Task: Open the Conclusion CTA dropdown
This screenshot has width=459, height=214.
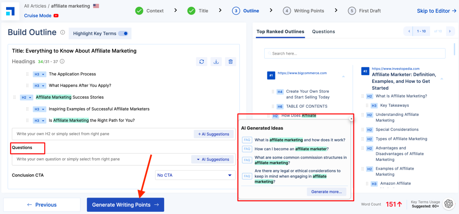Action: (195, 175)
